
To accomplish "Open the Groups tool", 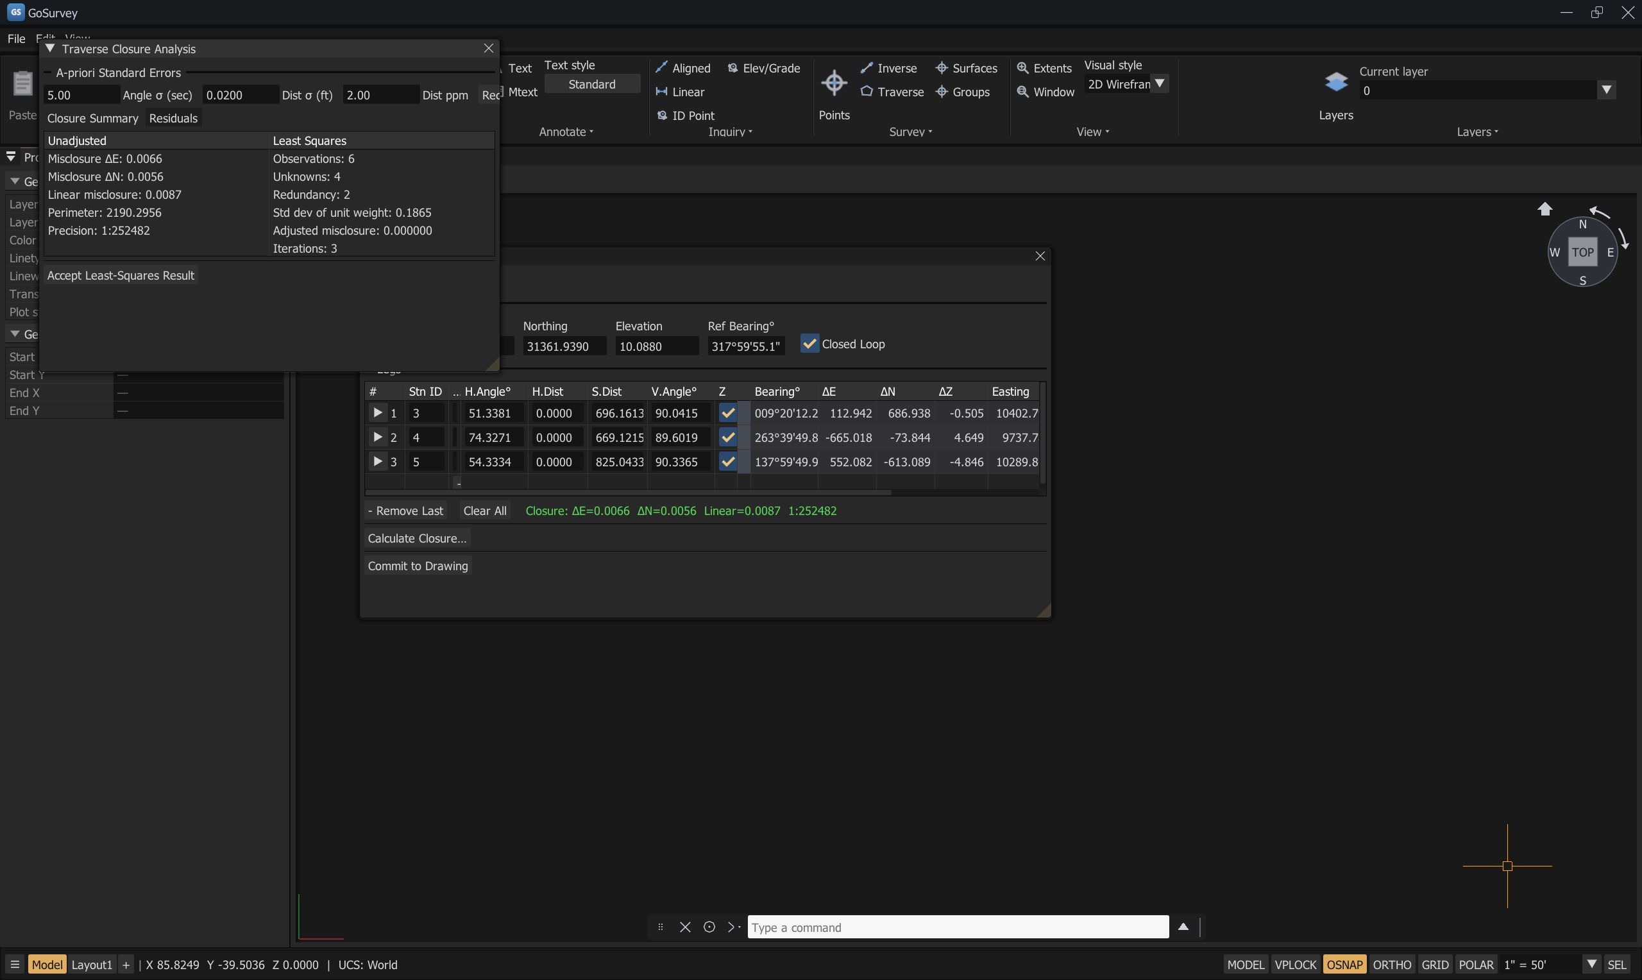I will [963, 92].
